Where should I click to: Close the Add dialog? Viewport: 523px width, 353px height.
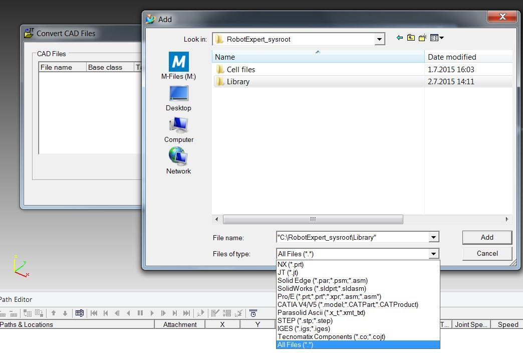pos(502,17)
